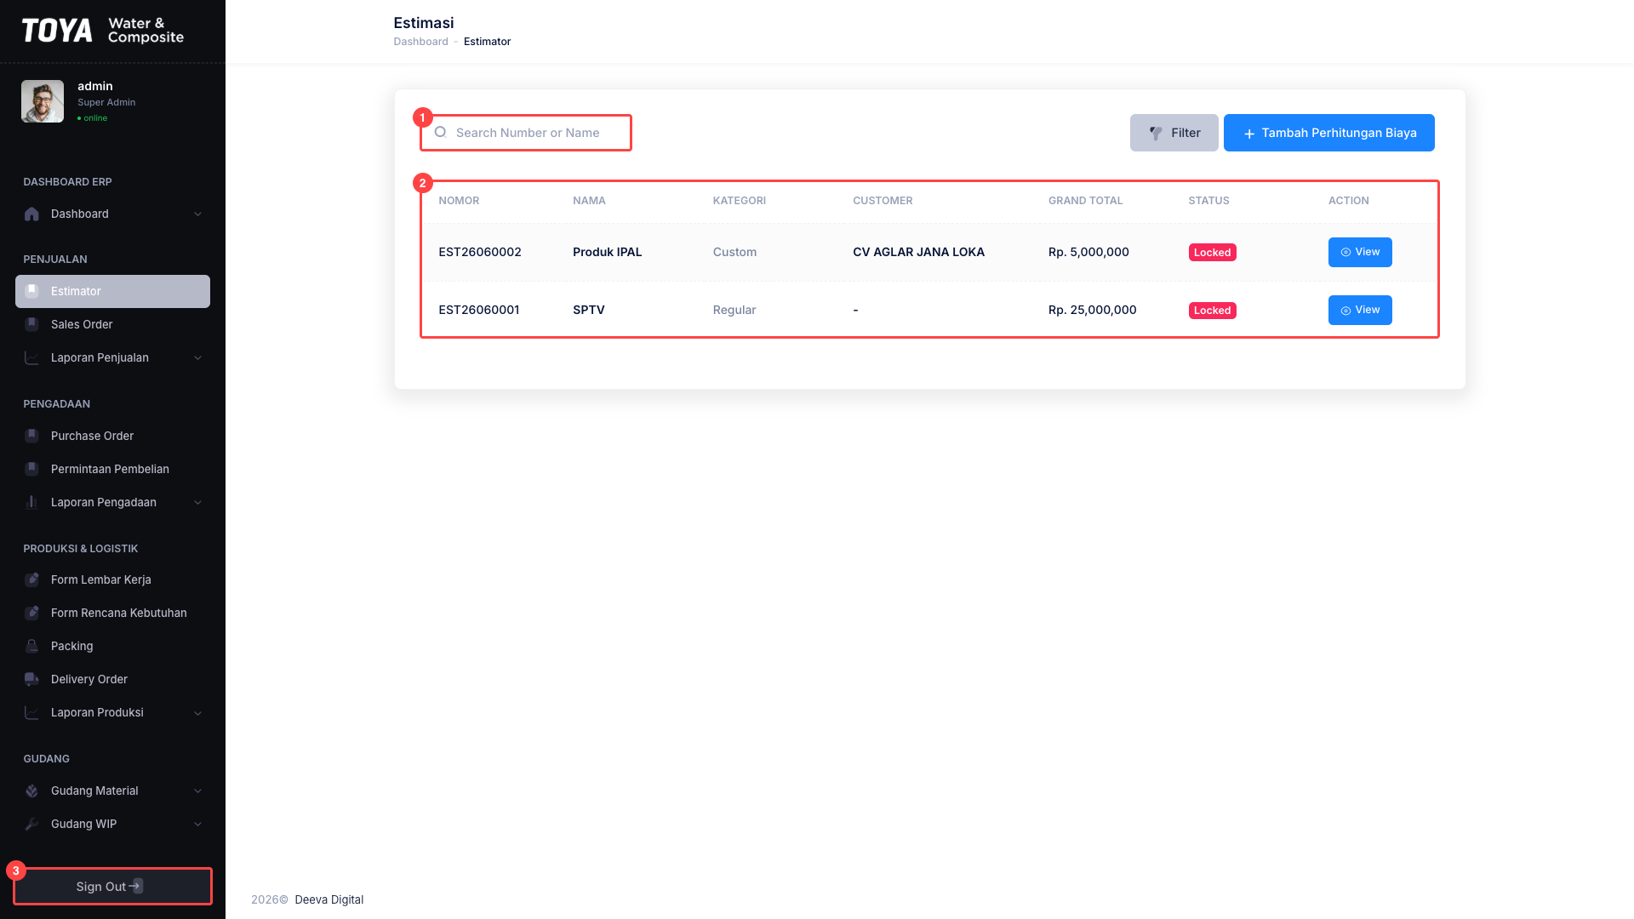Click the CUSTOMER column header
The height and width of the screenshot is (919, 1634).
tap(883, 201)
